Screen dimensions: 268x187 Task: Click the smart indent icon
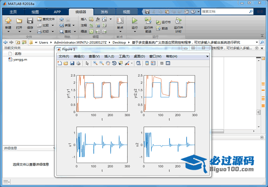coord(91,31)
